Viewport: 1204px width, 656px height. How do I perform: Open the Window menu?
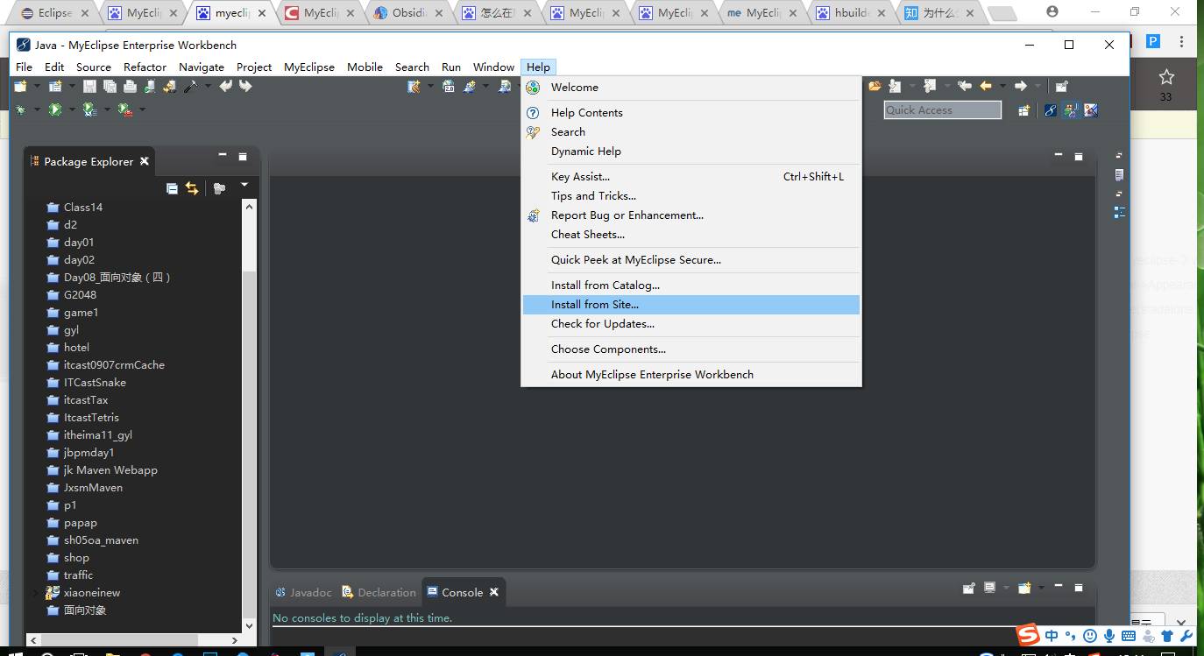coord(493,67)
